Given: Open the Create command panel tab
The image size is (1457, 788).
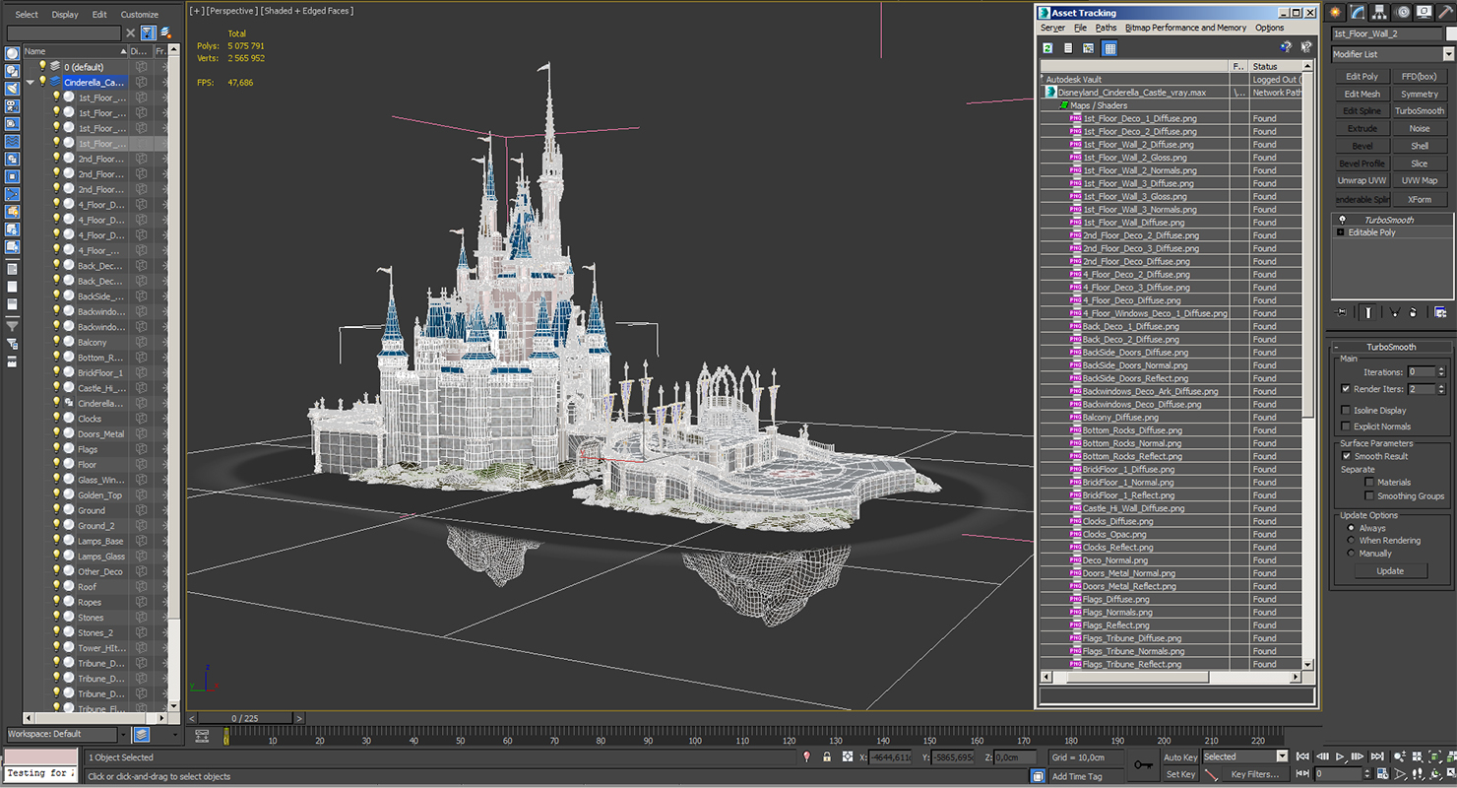Looking at the screenshot, I should [1336, 13].
